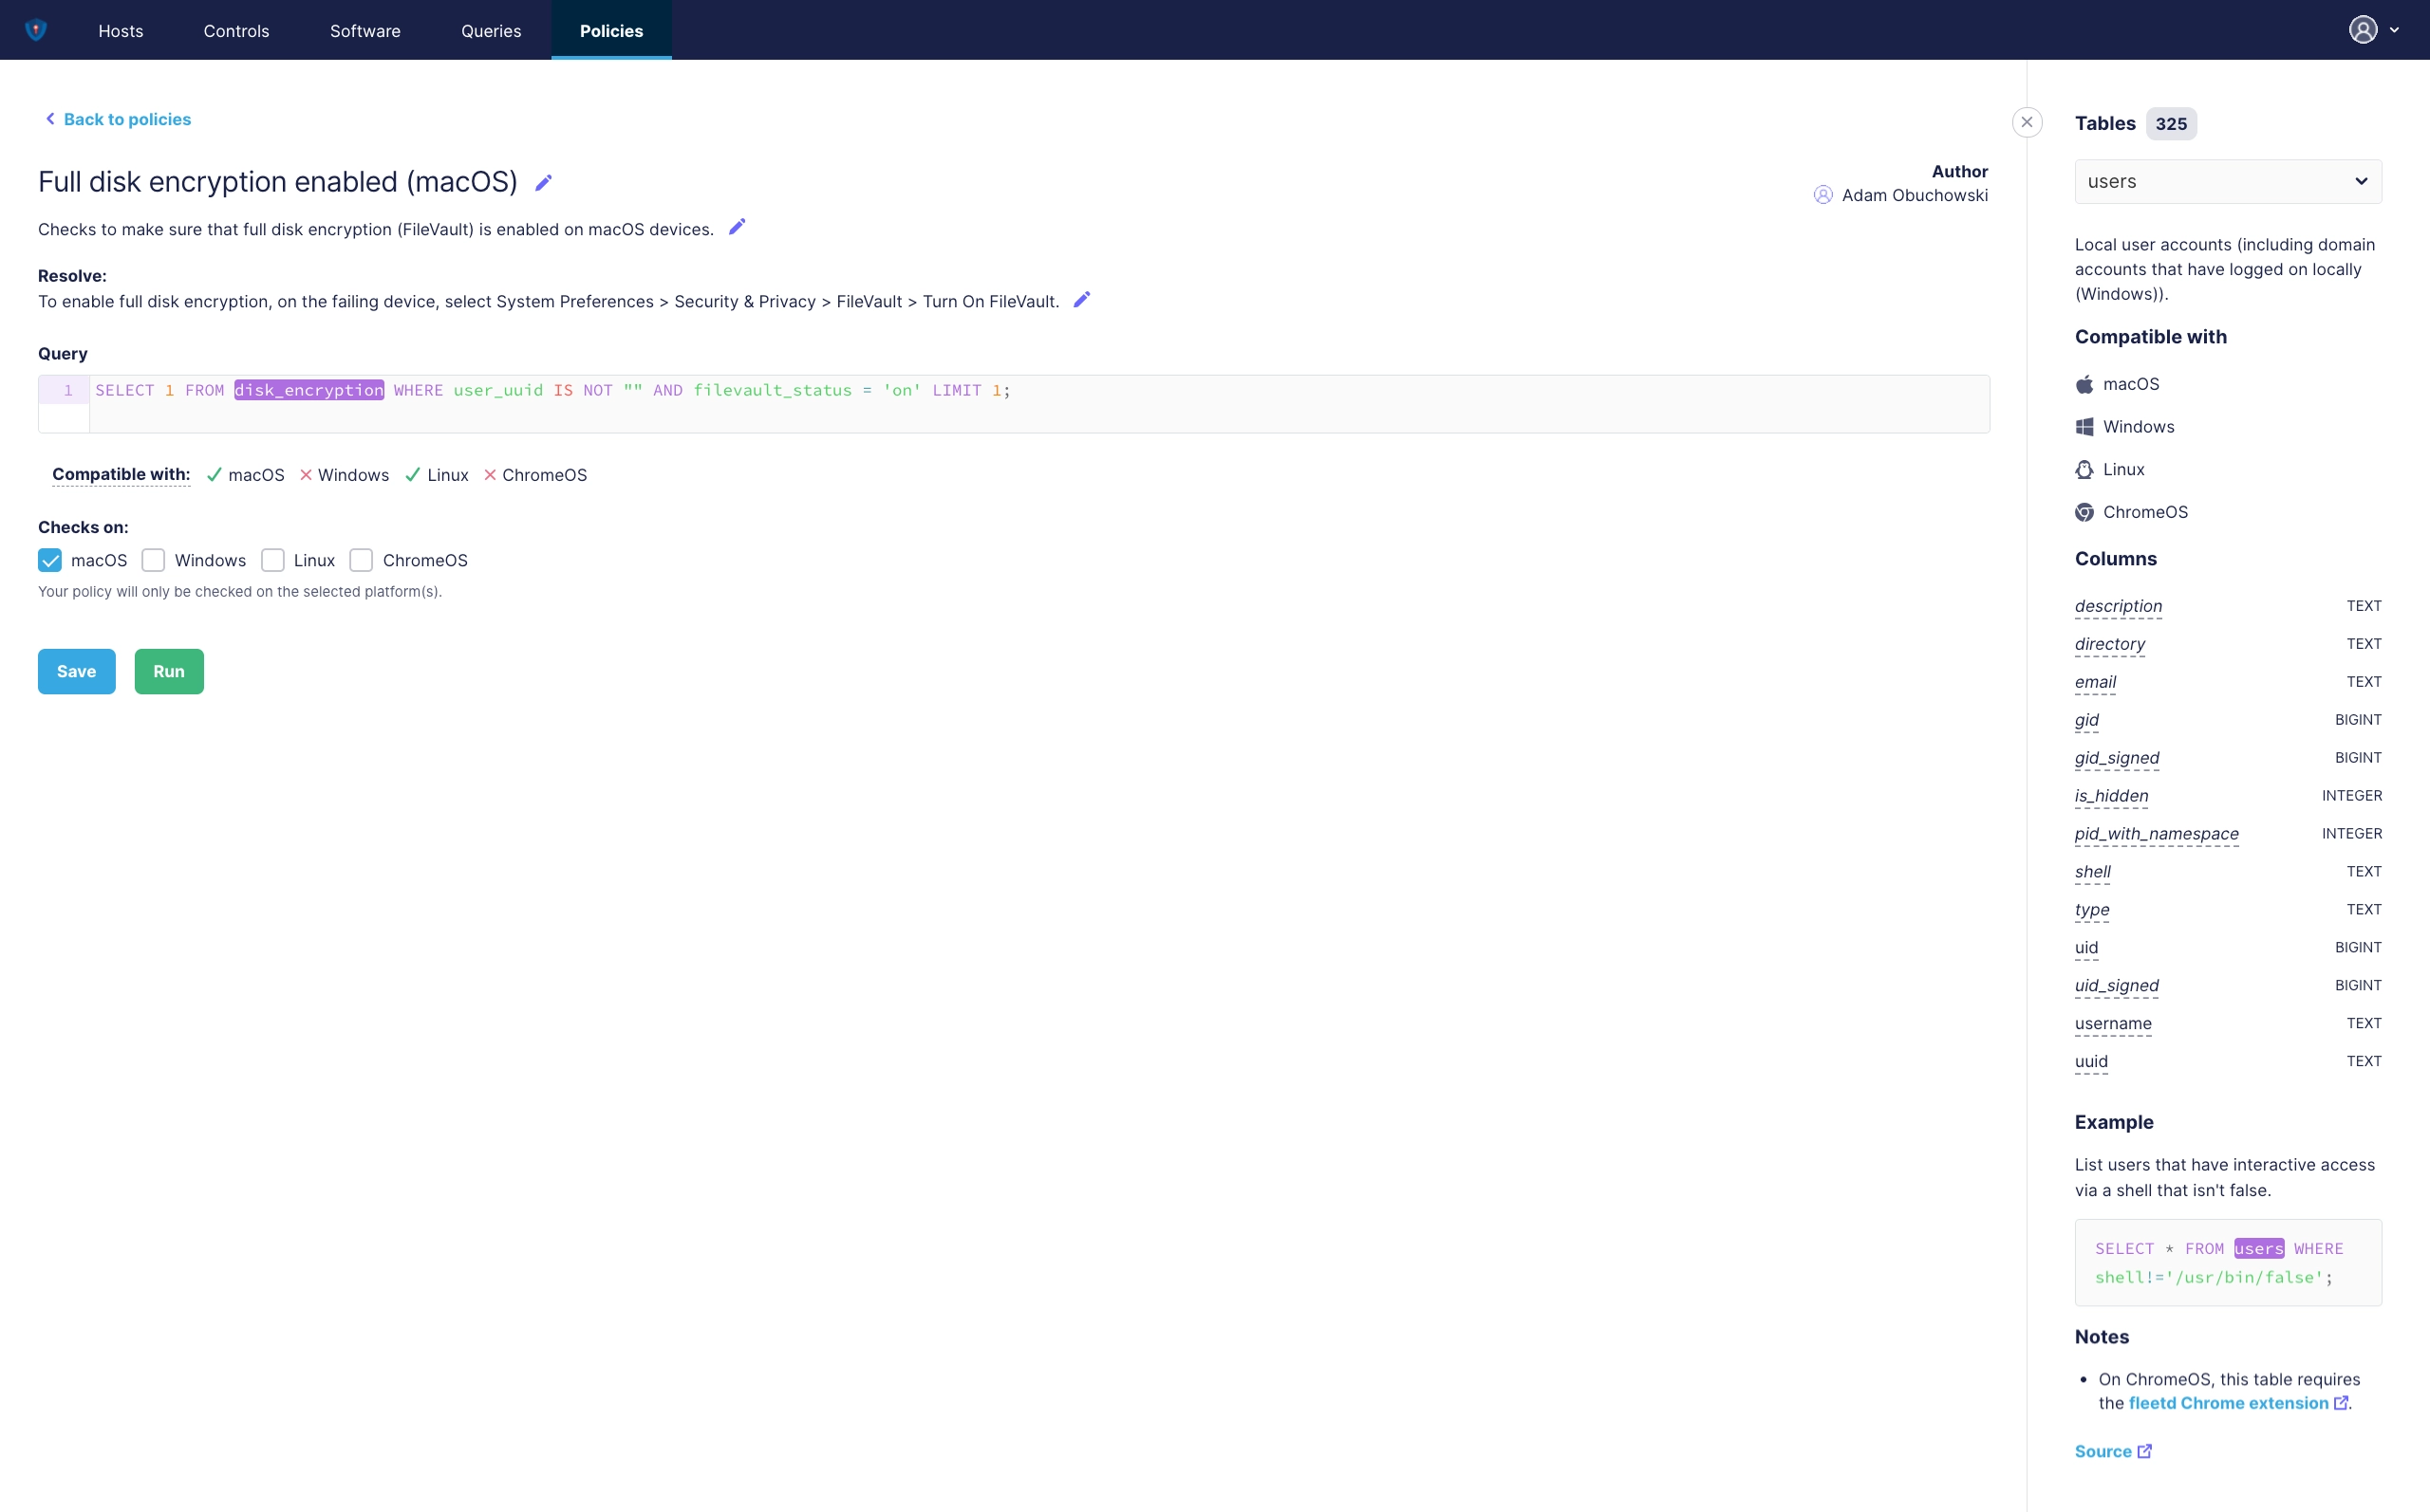Click the ChromeOS icon in sidebar
The width and height of the screenshot is (2430, 1512).
coord(2084,512)
